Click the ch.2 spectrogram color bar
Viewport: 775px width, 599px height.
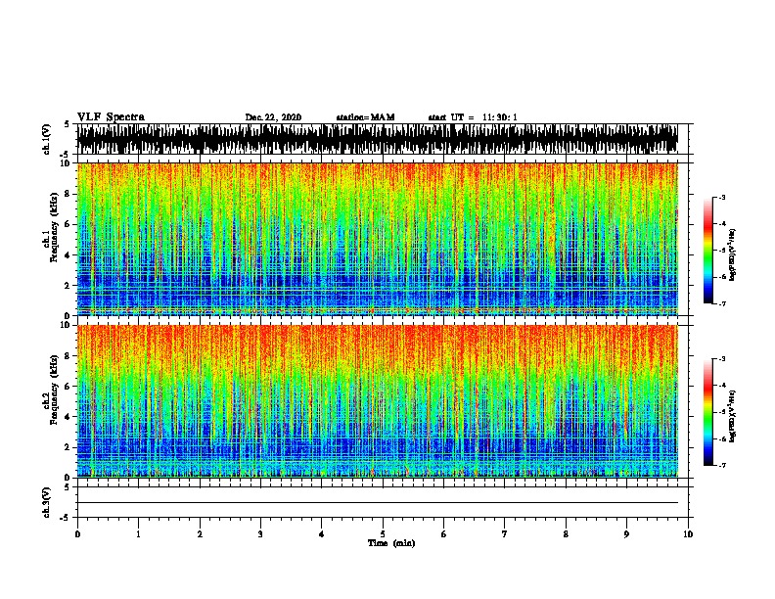coord(707,412)
